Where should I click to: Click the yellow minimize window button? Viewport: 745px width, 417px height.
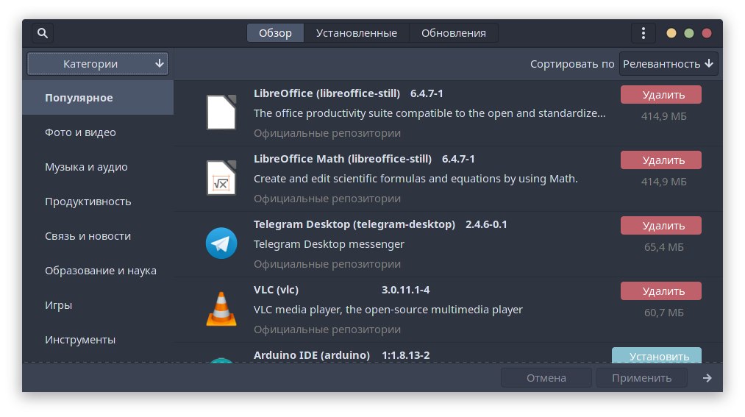pos(671,33)
